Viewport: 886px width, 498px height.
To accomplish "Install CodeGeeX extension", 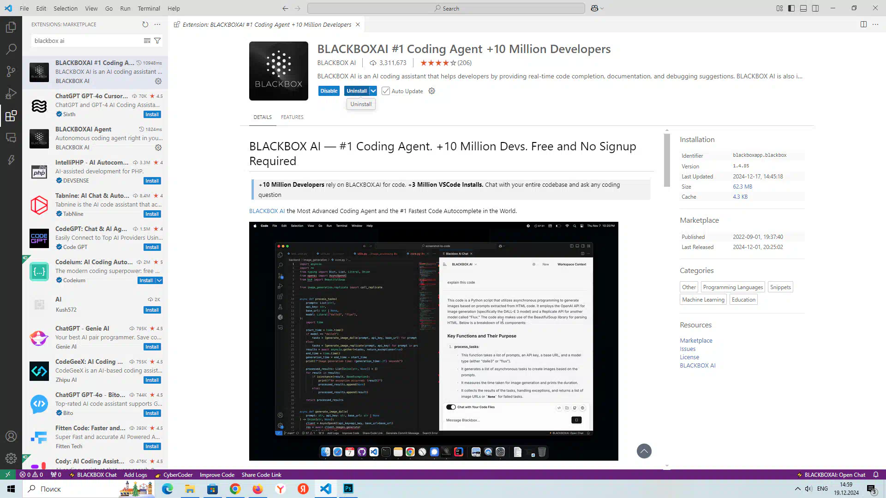I will coord(152,380).
